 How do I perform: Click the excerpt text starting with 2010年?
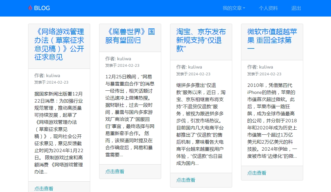pyautogui.click(x=272, y=121)
